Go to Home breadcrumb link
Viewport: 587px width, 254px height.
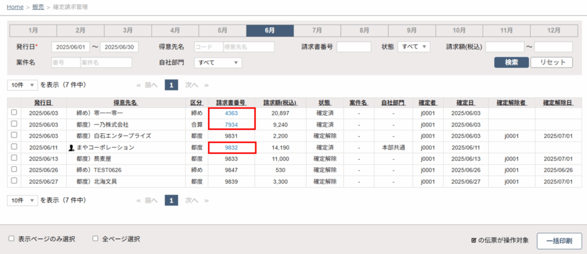(15, 7)
